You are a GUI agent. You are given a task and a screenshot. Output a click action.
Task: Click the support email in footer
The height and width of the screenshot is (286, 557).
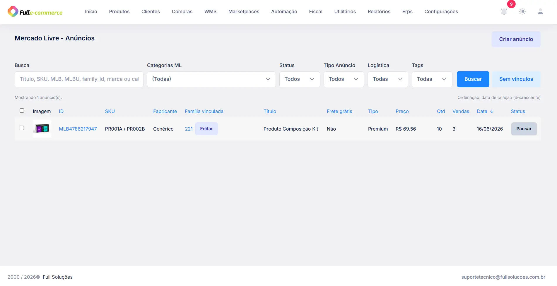pos(503,277)
